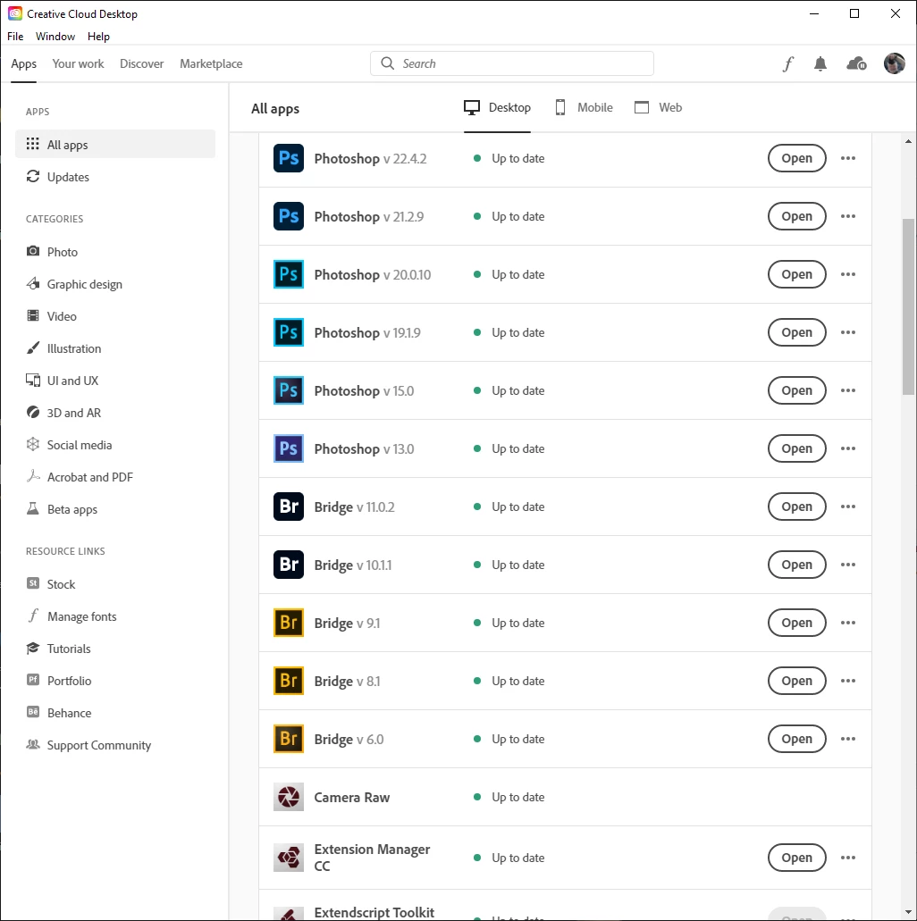Select the Desktop apps tab
The height and width of the screenshot is (921, 917).
(x=497, y=107)
